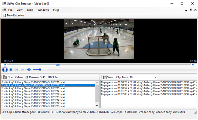The image size is (198, 120).
Task: Restore the inner Video Set child window
Action: pyautogui.click(x=191, y=10)
